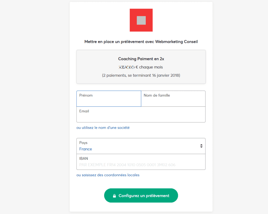Click the IBAN field with FR14 example placeholder

point(141,162)
